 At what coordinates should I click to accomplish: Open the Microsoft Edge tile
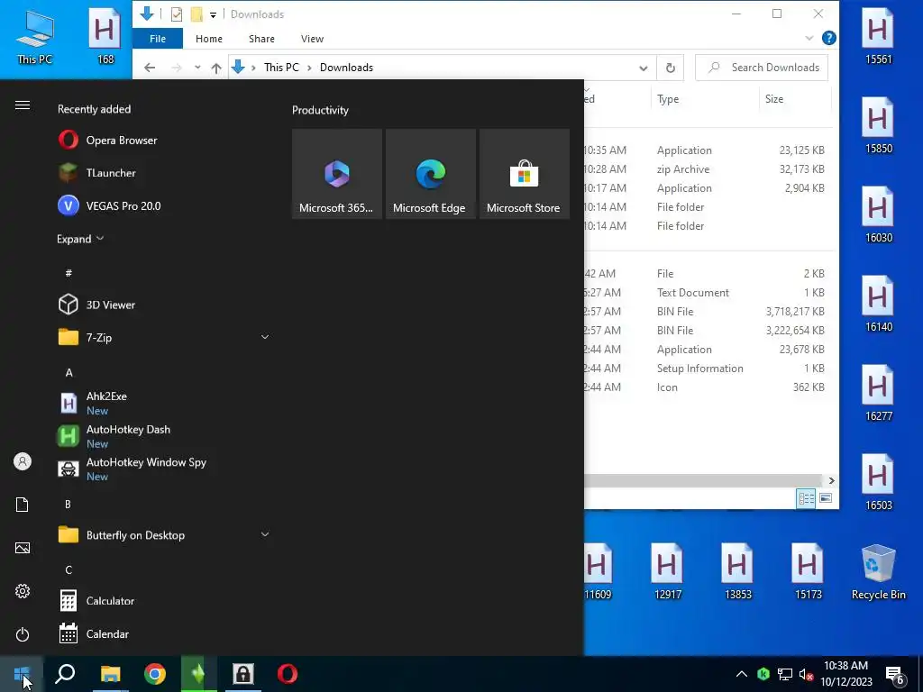click(430, 174)
